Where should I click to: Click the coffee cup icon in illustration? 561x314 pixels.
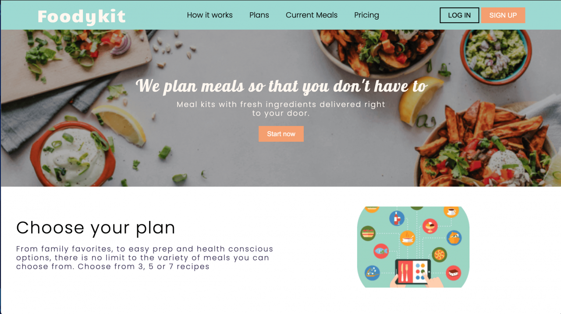(x=451, y=211)
